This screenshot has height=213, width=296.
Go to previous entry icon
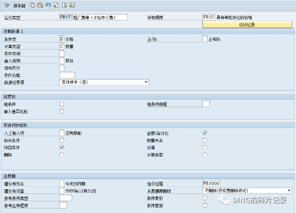56,5
